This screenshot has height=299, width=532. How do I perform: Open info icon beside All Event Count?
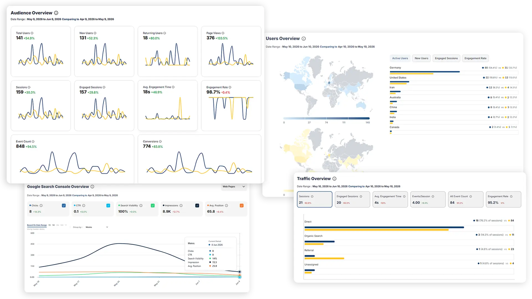[x=471, y=196]
